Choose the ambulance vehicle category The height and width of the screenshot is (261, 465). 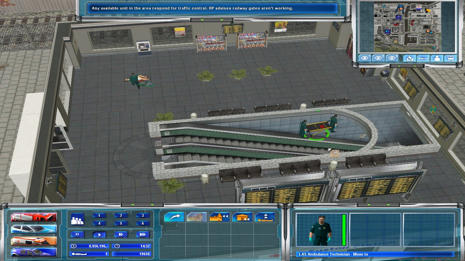click(34, 241)
